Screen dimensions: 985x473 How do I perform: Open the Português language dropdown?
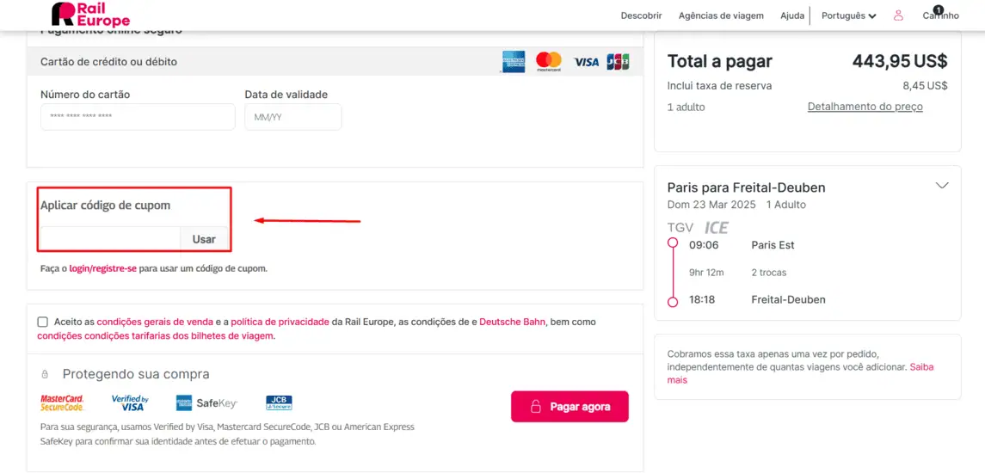[x=849, y=15]
